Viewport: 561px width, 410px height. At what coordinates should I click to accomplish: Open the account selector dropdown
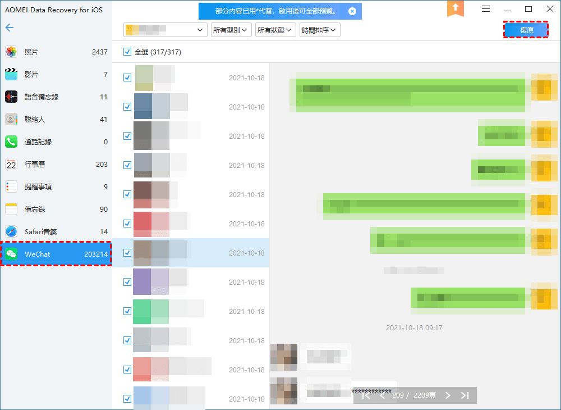click(x=165, y=30)
